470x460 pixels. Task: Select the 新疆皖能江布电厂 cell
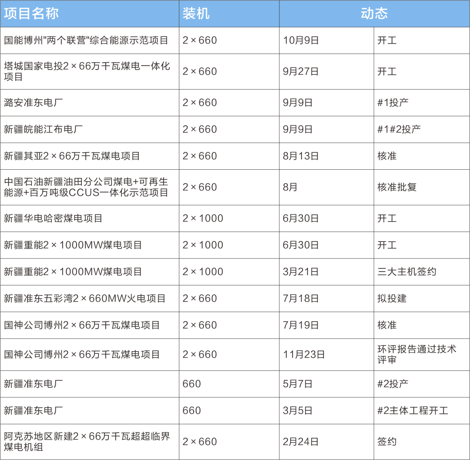pos(90,129)
